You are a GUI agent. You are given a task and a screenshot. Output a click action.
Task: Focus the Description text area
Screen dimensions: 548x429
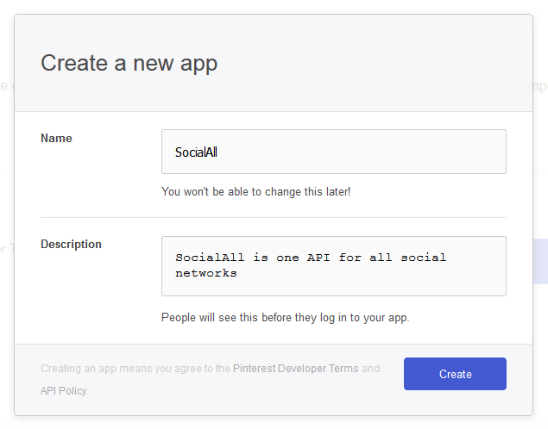[x=334, y=266]
